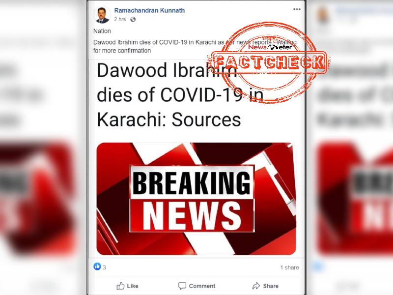This screenshot has height=295, width=393.
Task: Open the 2 hrs timestamp link
Action: pos(120,19)
